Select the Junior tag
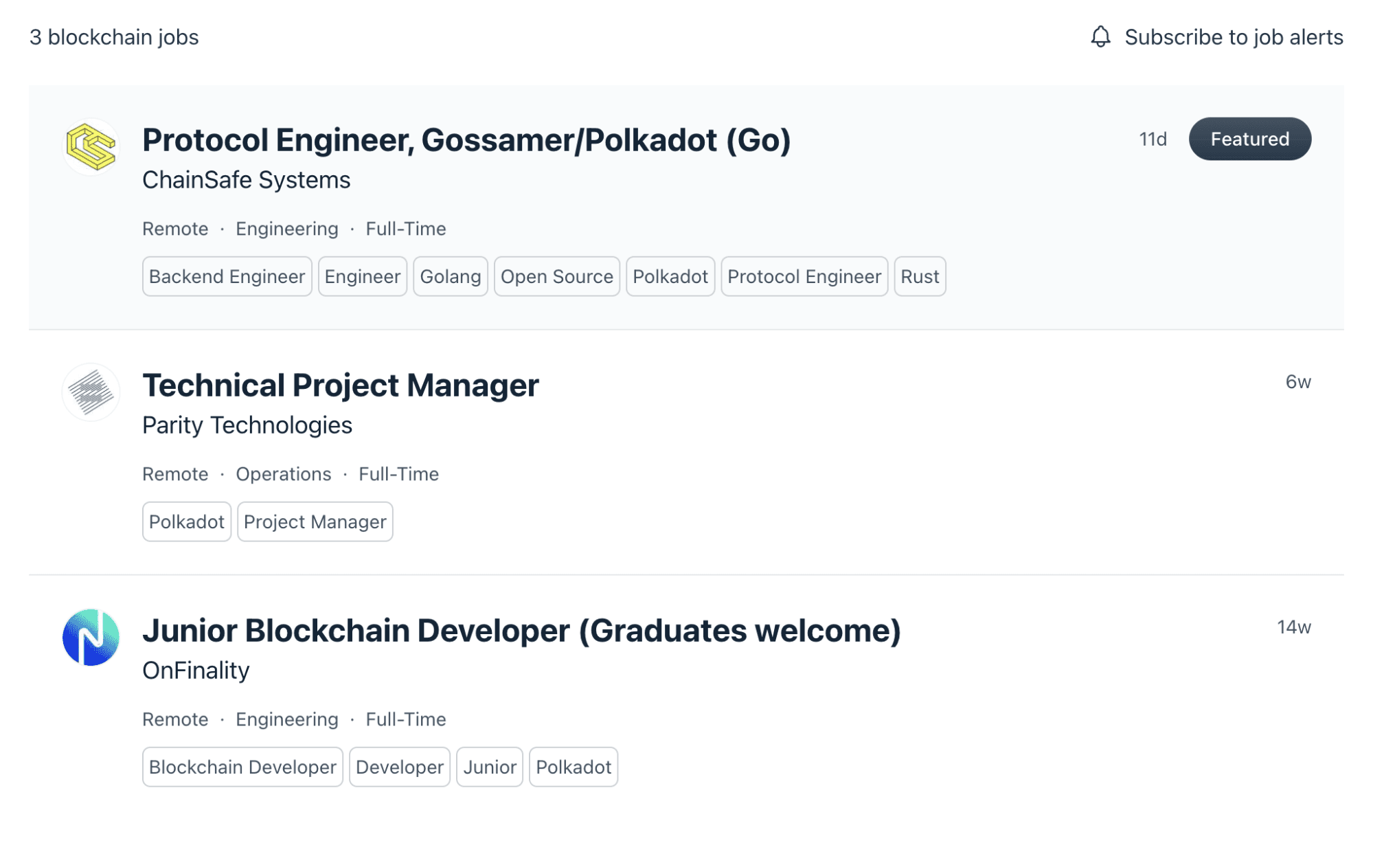Viewport: 1373px width, 843px height. point(490,767)
